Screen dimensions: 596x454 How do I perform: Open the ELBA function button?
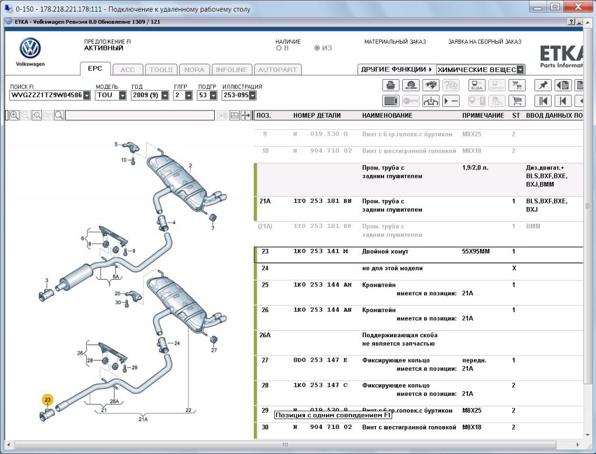point(477,85)
